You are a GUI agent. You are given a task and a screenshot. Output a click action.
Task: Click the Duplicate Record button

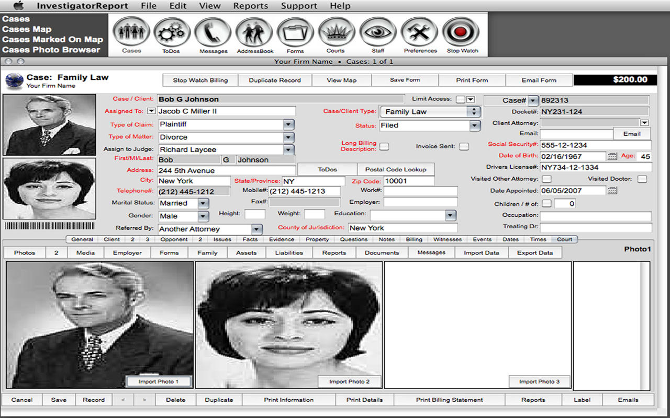point(275,80)
